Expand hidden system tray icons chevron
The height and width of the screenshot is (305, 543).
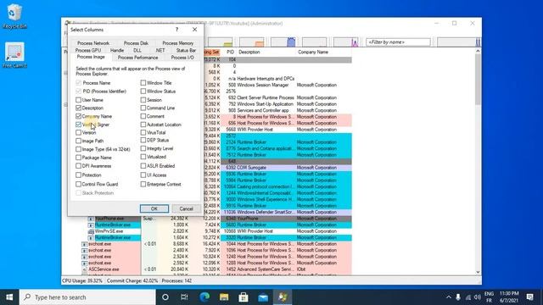pos(449,297)
